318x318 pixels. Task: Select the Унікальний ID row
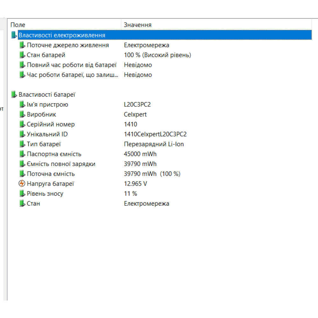coord(161,134)
